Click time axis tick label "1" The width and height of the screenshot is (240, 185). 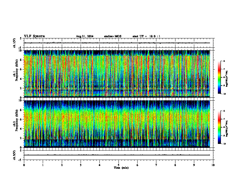pyautogui.click(x=43, y=165)
